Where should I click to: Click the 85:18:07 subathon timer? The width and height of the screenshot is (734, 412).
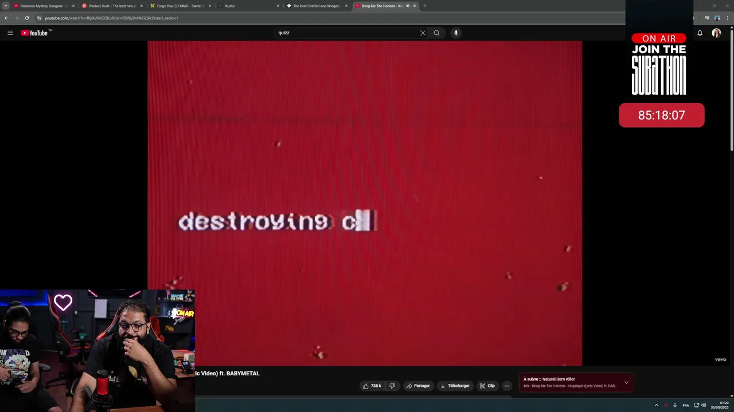pyautogui.click(x=662, y=115)
